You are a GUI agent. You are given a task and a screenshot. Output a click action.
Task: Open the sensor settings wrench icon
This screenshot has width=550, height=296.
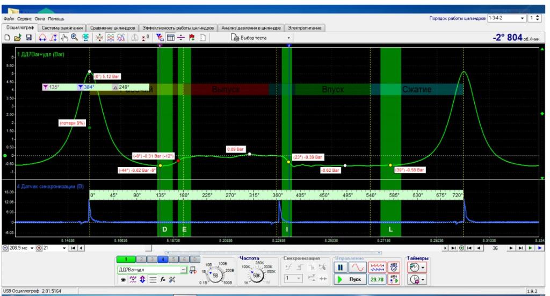(172, 279)
